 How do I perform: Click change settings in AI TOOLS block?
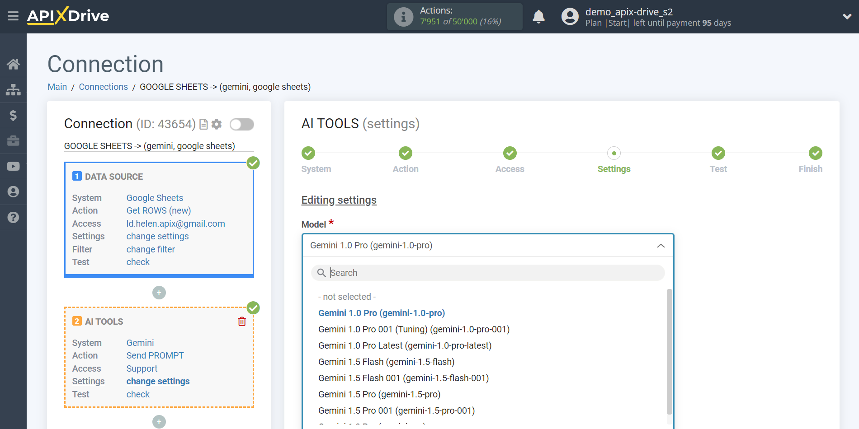click(158, 381)
